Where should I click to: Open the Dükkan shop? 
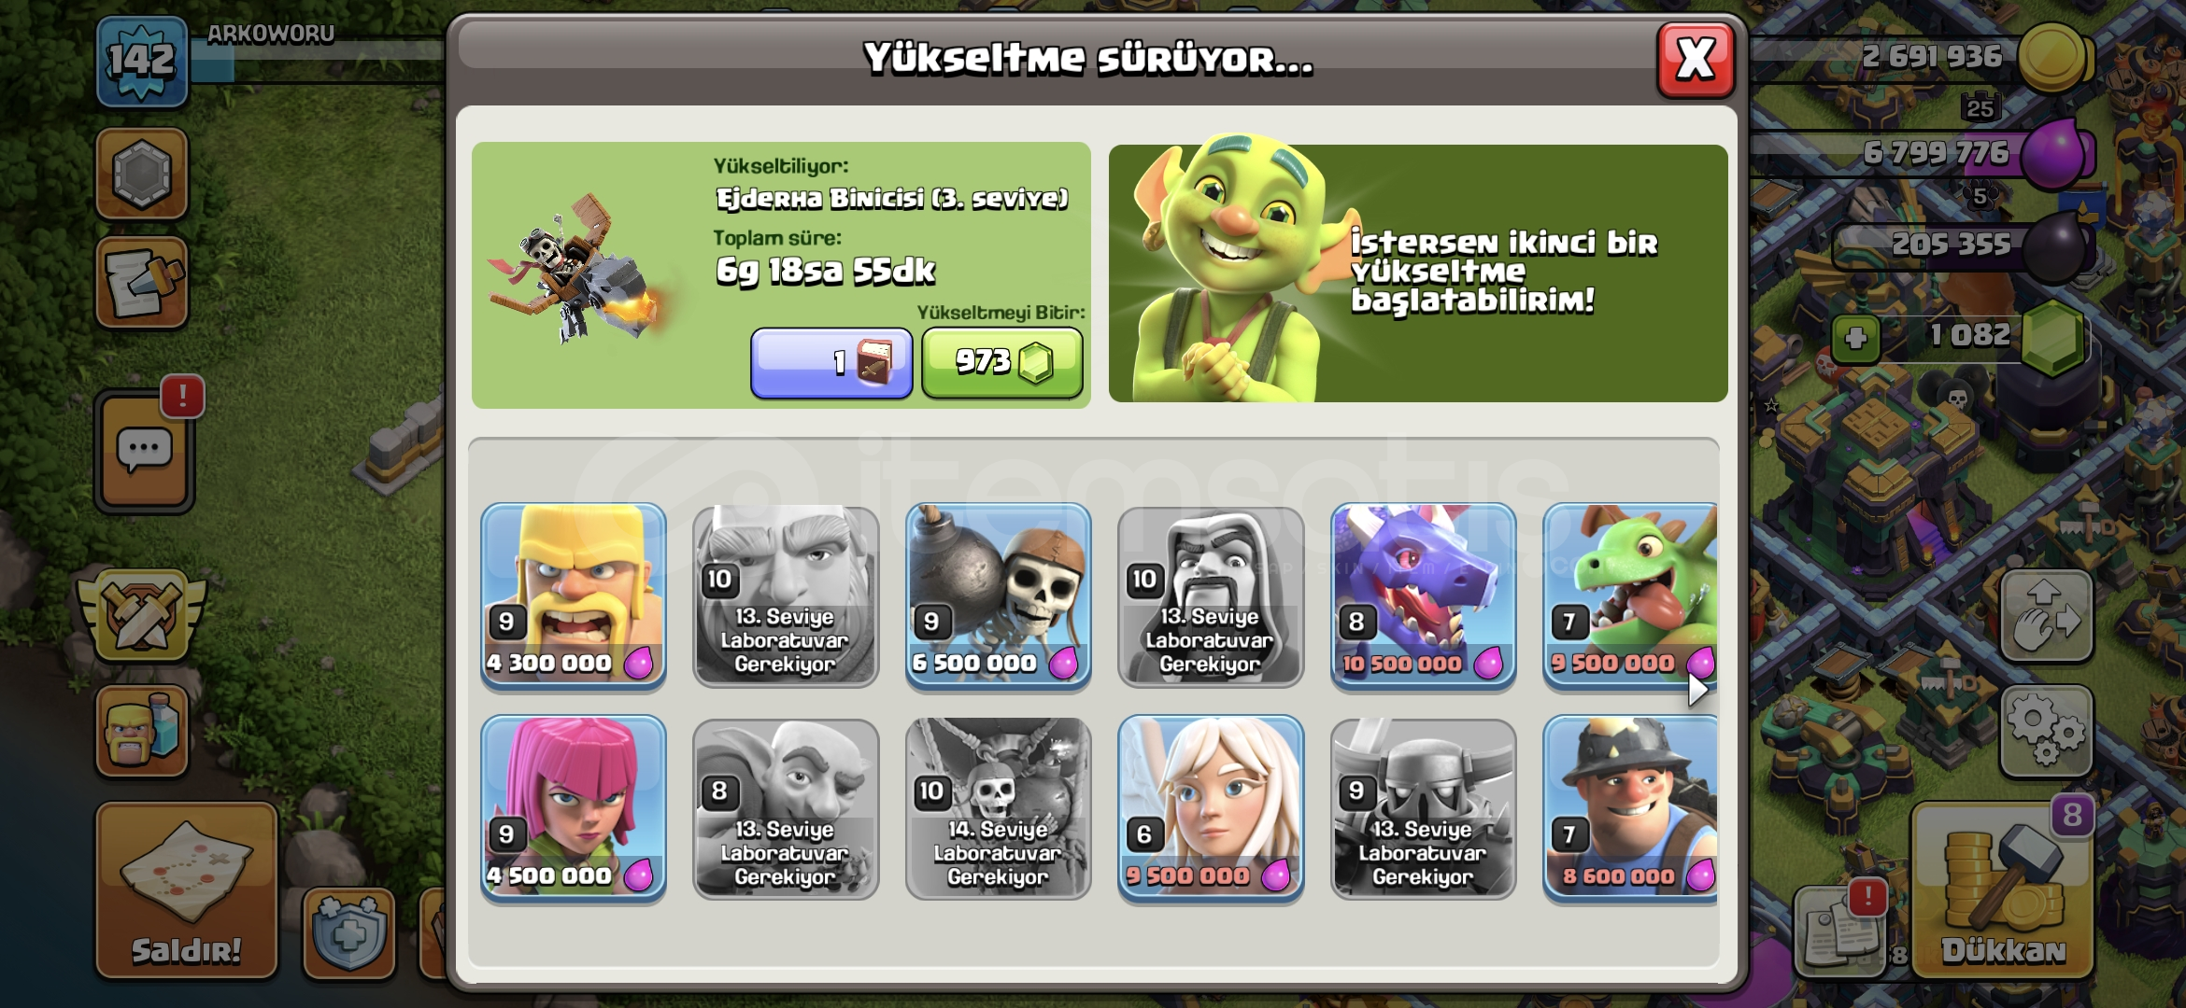[2003, 891]
